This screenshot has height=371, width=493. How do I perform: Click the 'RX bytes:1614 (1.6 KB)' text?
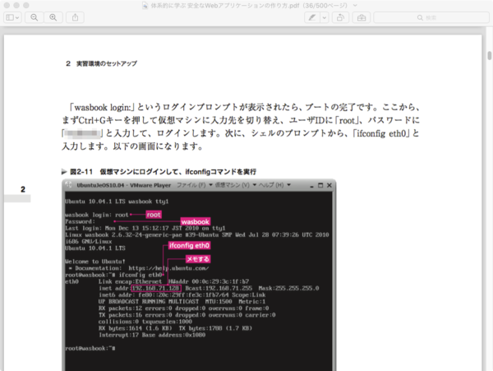136,328
